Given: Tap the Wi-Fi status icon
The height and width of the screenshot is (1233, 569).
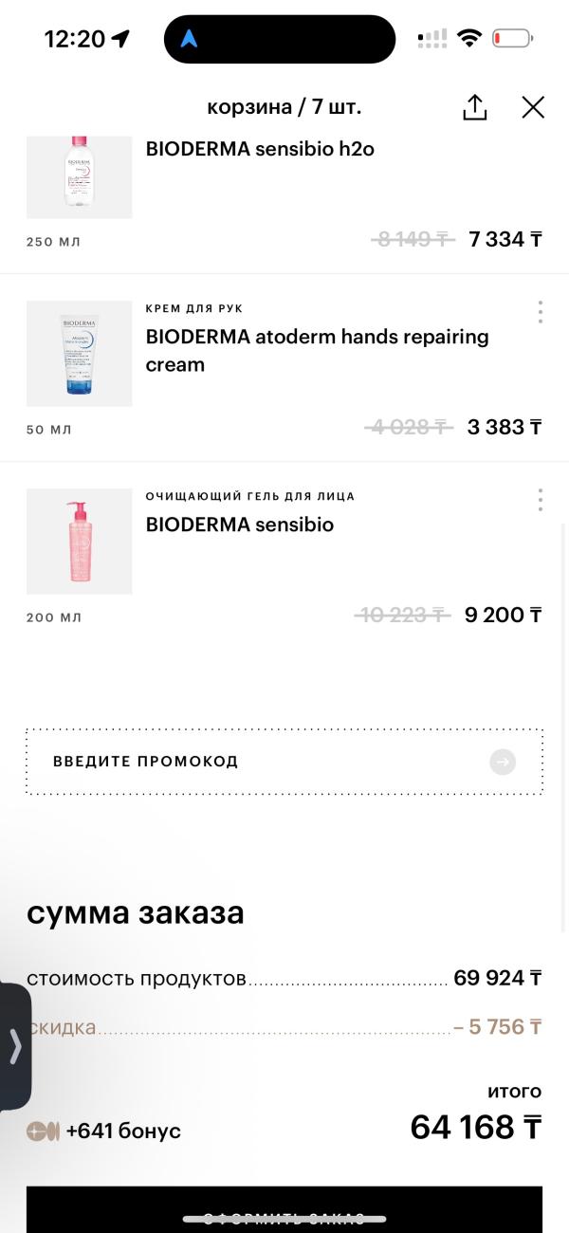Looking at the screenshot, I should tap(468, 39).
